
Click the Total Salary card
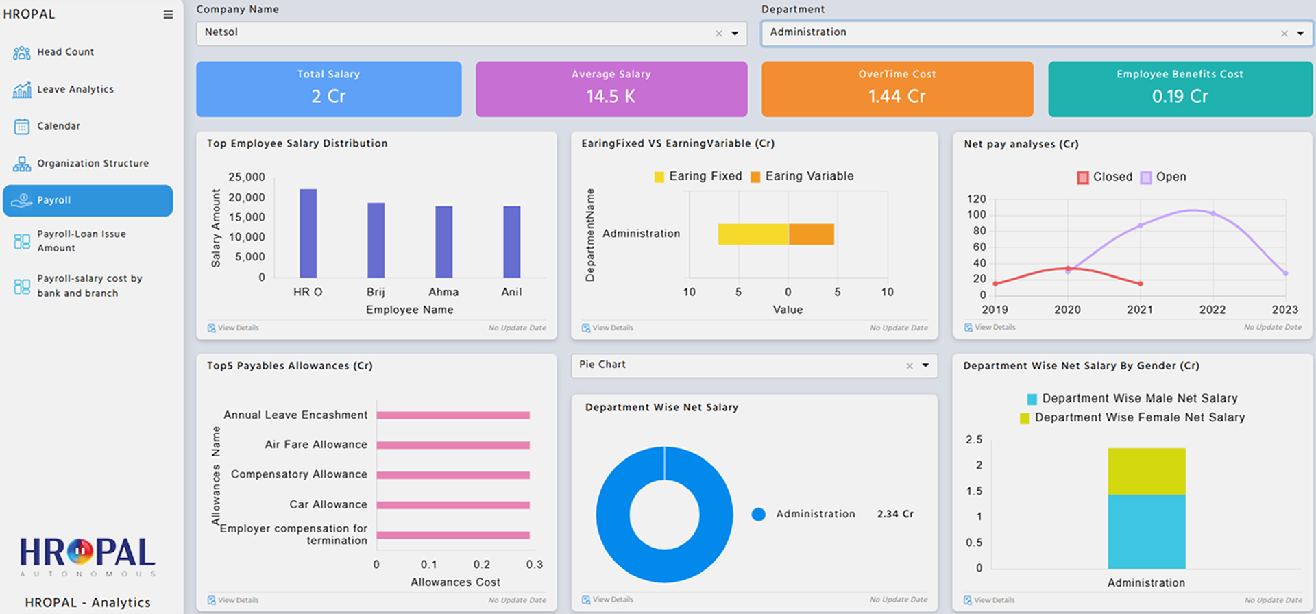click(329, 89)
